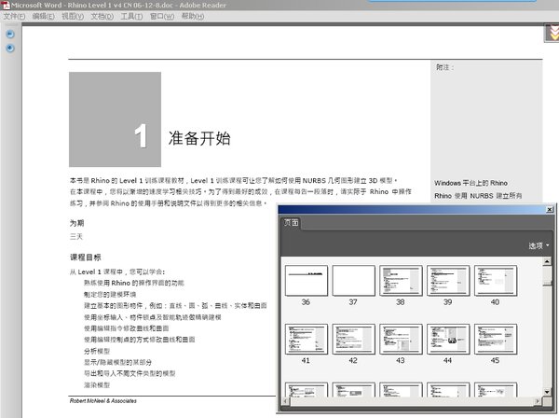Open the 文档(D) menu
This screenshot has height=418, width=559.
pos(102,17)
